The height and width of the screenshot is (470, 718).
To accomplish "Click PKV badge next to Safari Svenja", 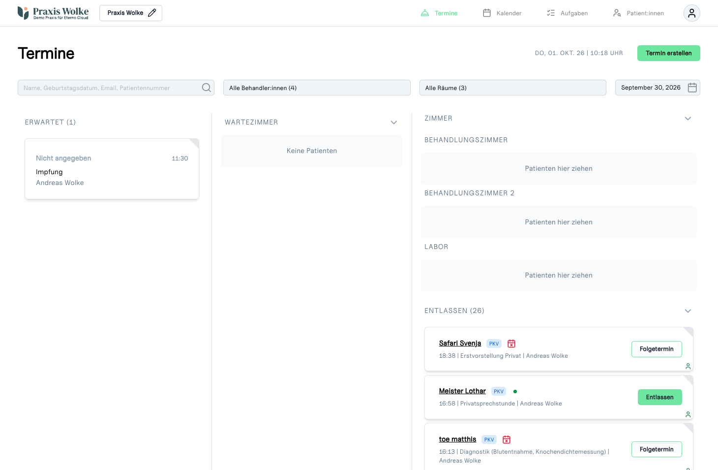I will click(x=494, y=344).
